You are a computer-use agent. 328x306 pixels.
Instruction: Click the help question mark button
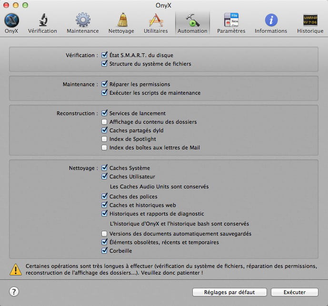click(14, 292)
